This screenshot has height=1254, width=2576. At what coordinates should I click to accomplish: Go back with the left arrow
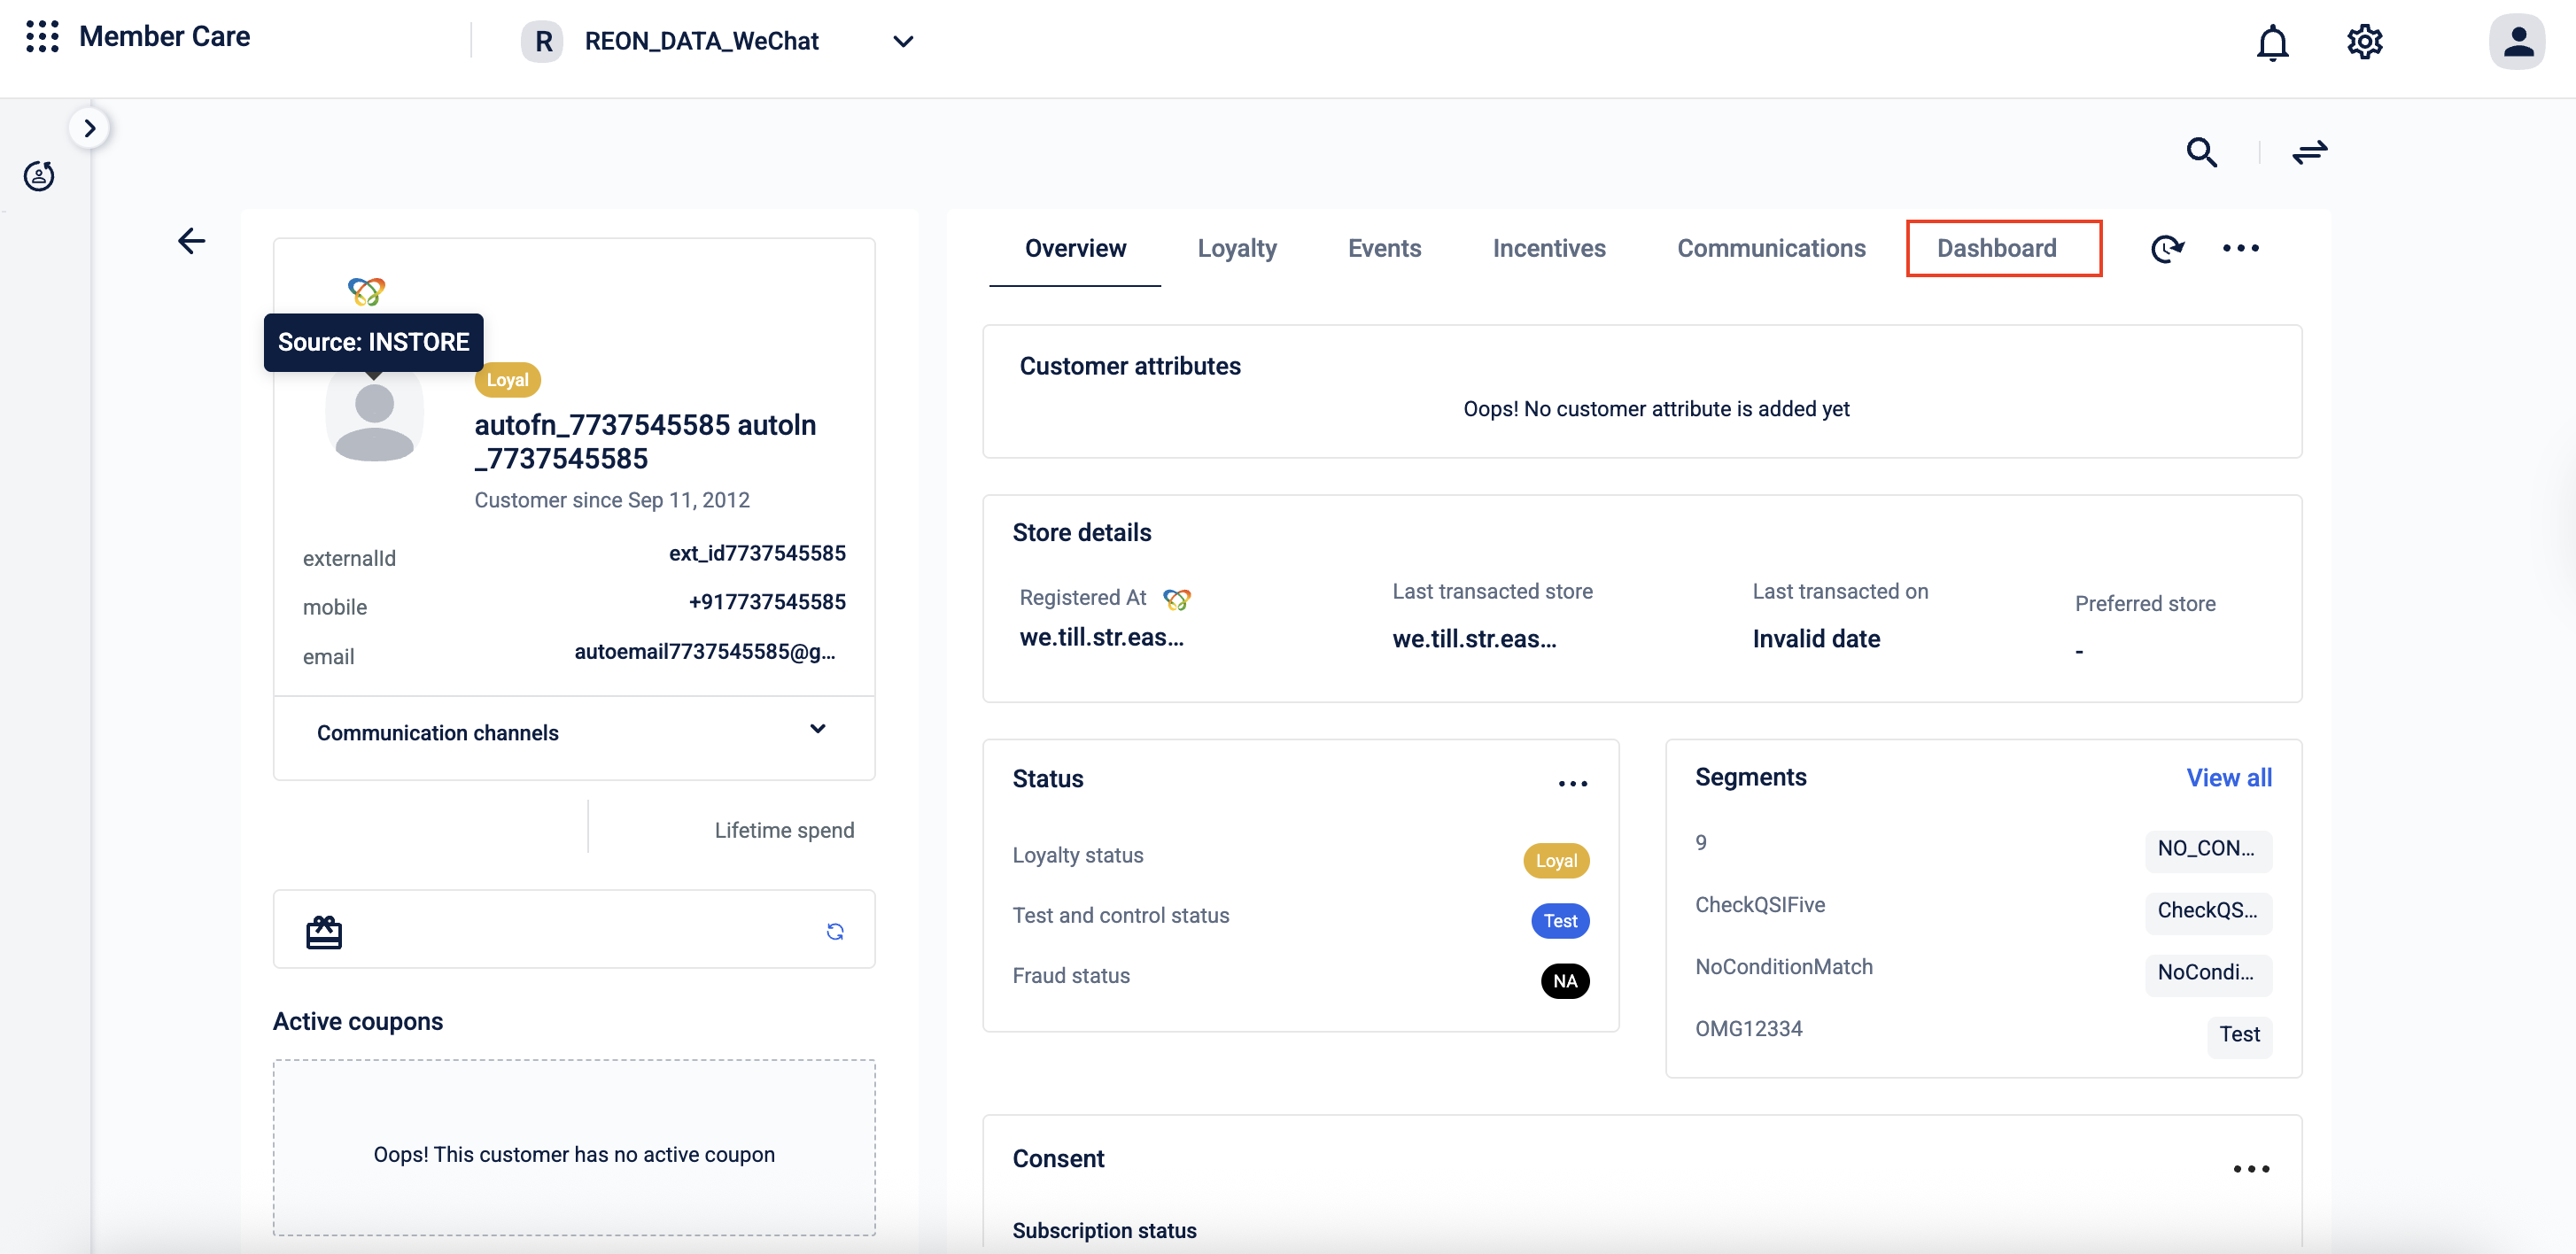pyautogui.click(x=191, y=241)
